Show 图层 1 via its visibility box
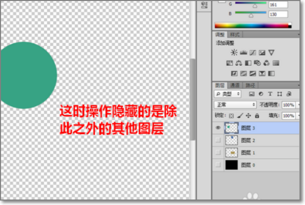The image size is (305, 205). [218, 152]
